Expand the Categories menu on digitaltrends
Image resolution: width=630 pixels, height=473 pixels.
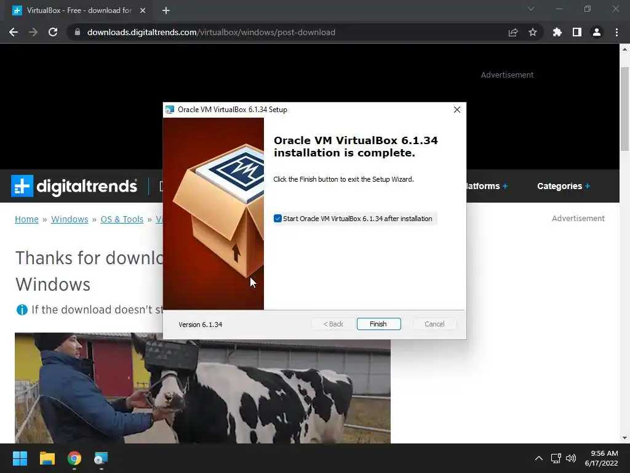click(x=564, y=186)
